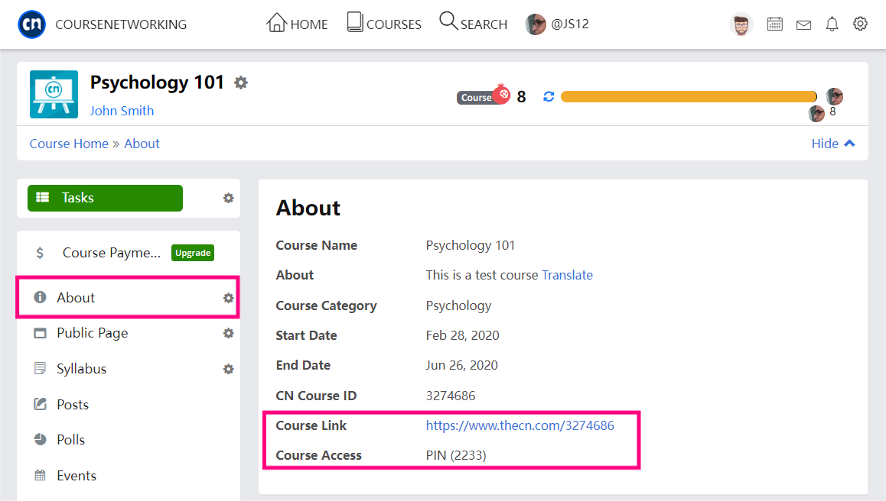Click the Search magnifier icon
Viewport: 886px width, 501px height.
(448, 21)
